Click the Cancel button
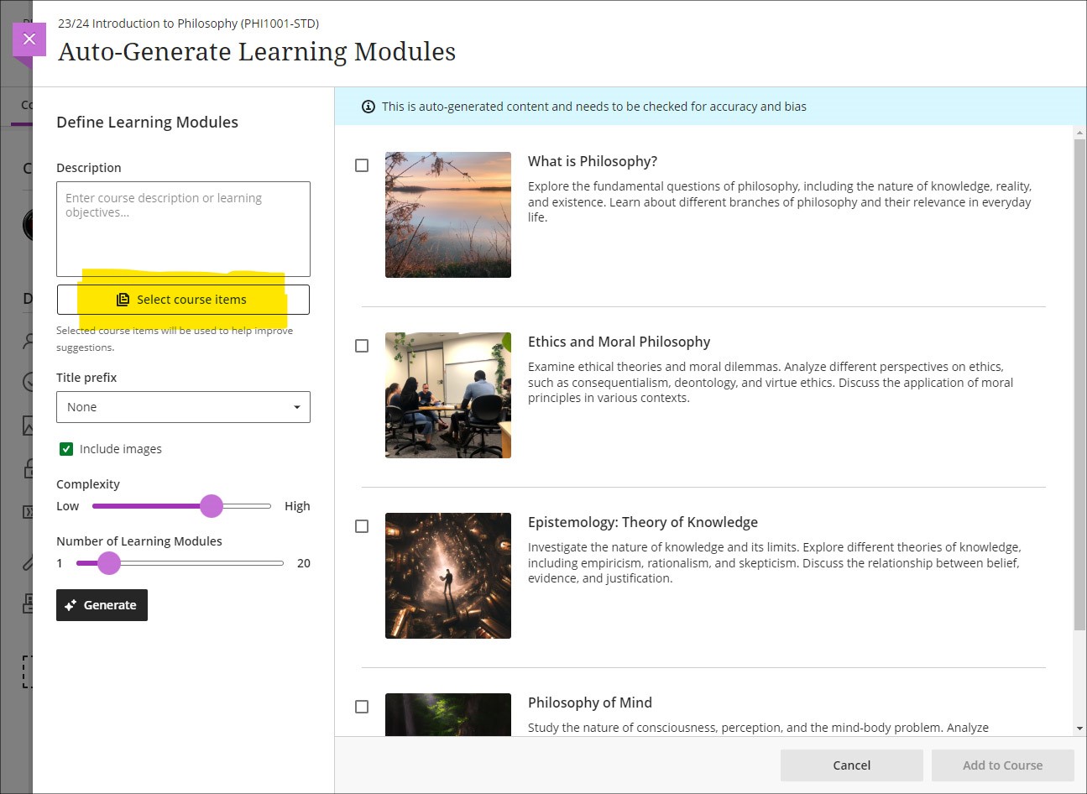Screen dimensions: 1087x794 pyautogui.click(x=851, y=765)
